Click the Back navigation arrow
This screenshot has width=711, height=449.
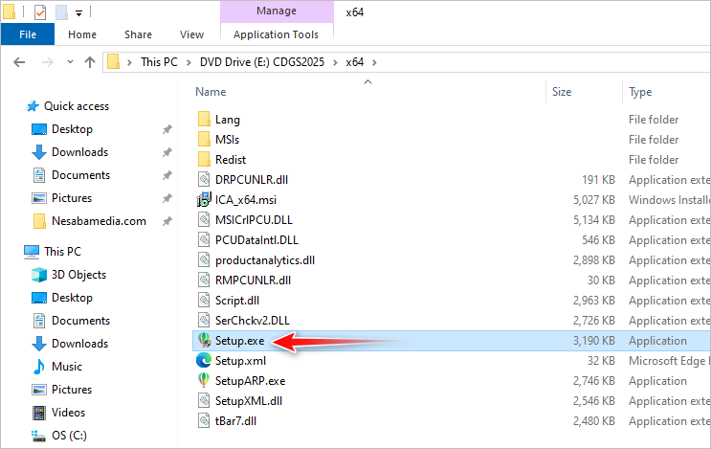click(19, 61)
